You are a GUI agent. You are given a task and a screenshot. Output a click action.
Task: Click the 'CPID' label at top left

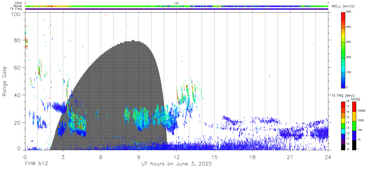(x=18, y=3)
